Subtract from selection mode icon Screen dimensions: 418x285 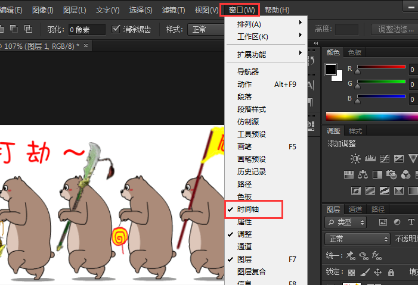tap(14, 29)
